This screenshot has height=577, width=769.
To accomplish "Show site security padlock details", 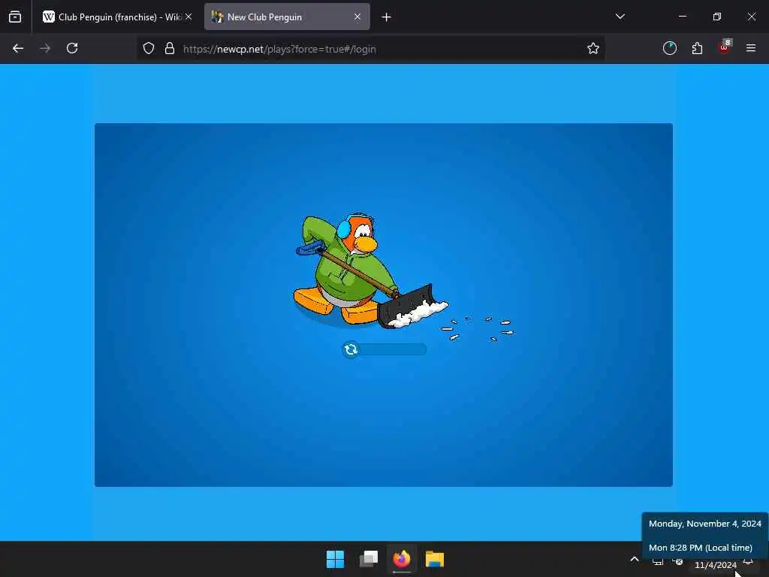I will click(170, 48).
